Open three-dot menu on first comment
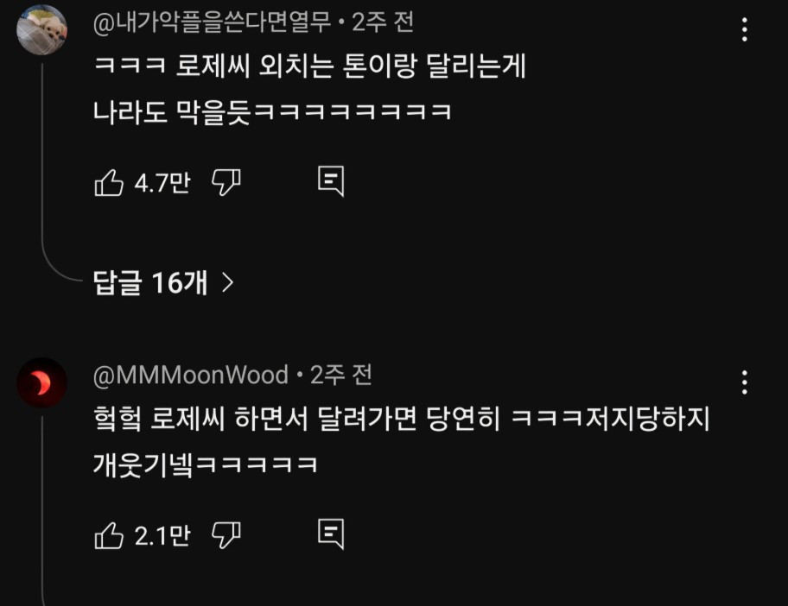The height and width of the screenshot is (606, 788). coord(744,29)
